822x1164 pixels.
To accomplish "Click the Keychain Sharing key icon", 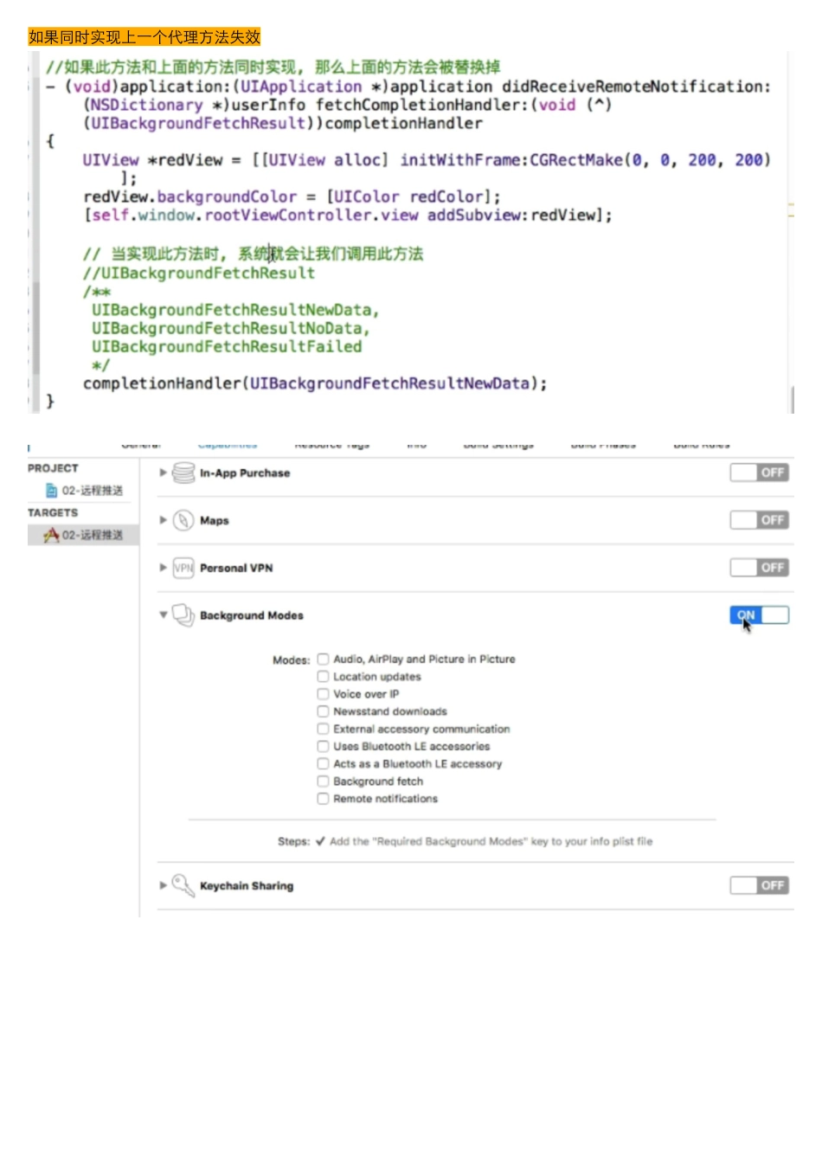I will click(x=183, y=885).
